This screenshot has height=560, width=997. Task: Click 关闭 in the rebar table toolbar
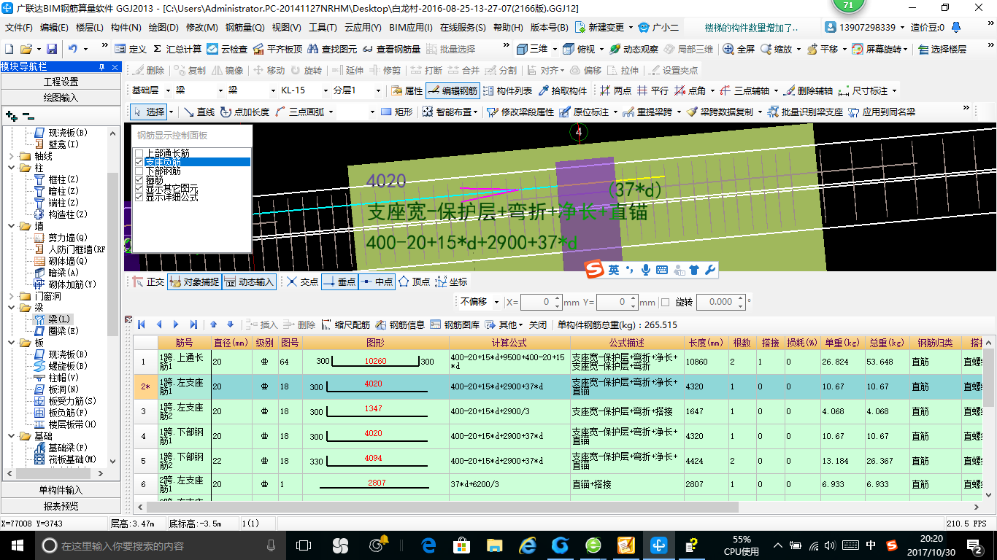(538, 324)
